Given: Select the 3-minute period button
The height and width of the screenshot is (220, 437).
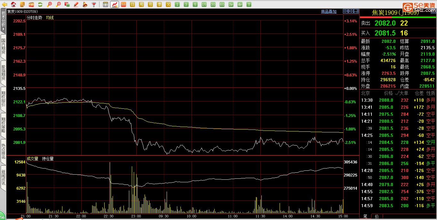Looking at the screenshot, I should (186, 4).
